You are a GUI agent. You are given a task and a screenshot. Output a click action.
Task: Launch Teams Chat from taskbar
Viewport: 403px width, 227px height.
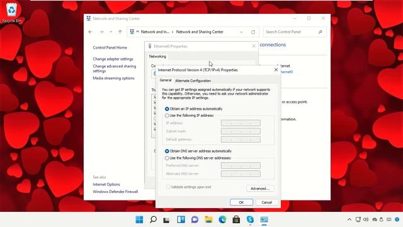click(195, 219)
